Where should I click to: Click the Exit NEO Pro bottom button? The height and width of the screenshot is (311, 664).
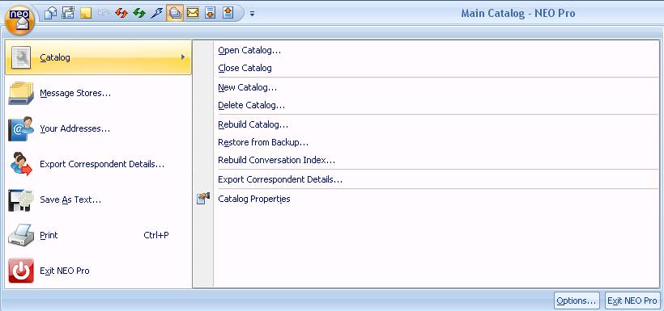tap(632, 300)
